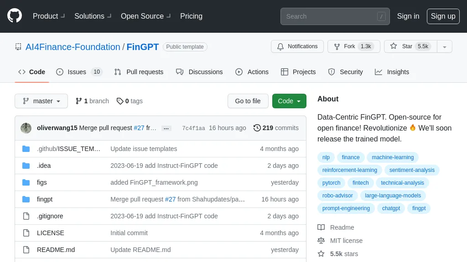Viewport: 467px width, 262px height.
Task: Click the GitHub logo icon
Action: [15, 16]
